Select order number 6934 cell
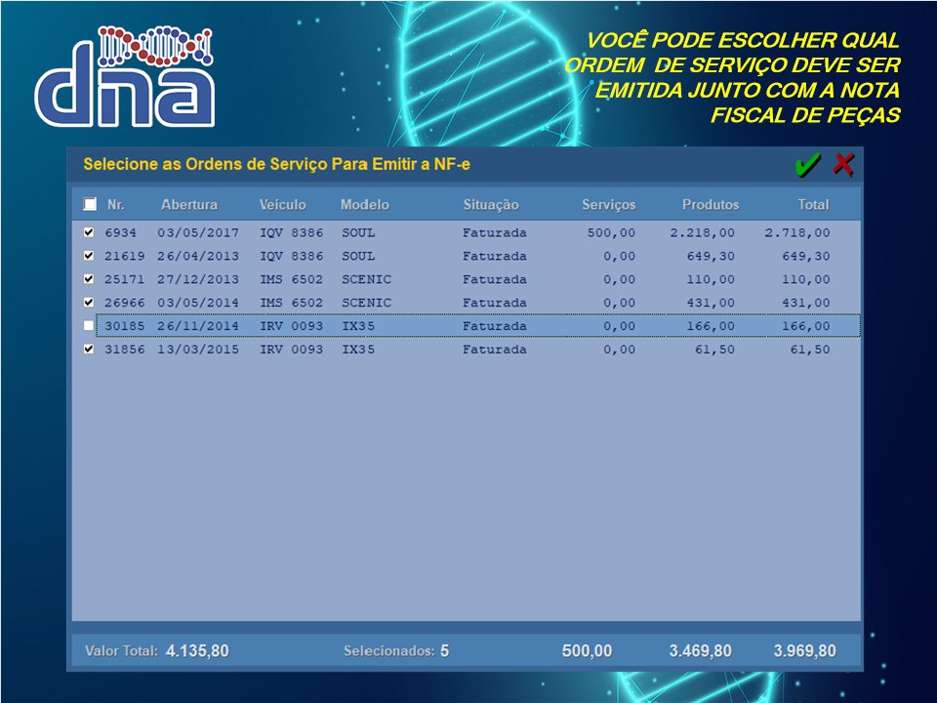This screenshot has height=703, width=937. [x=121, y=232]
